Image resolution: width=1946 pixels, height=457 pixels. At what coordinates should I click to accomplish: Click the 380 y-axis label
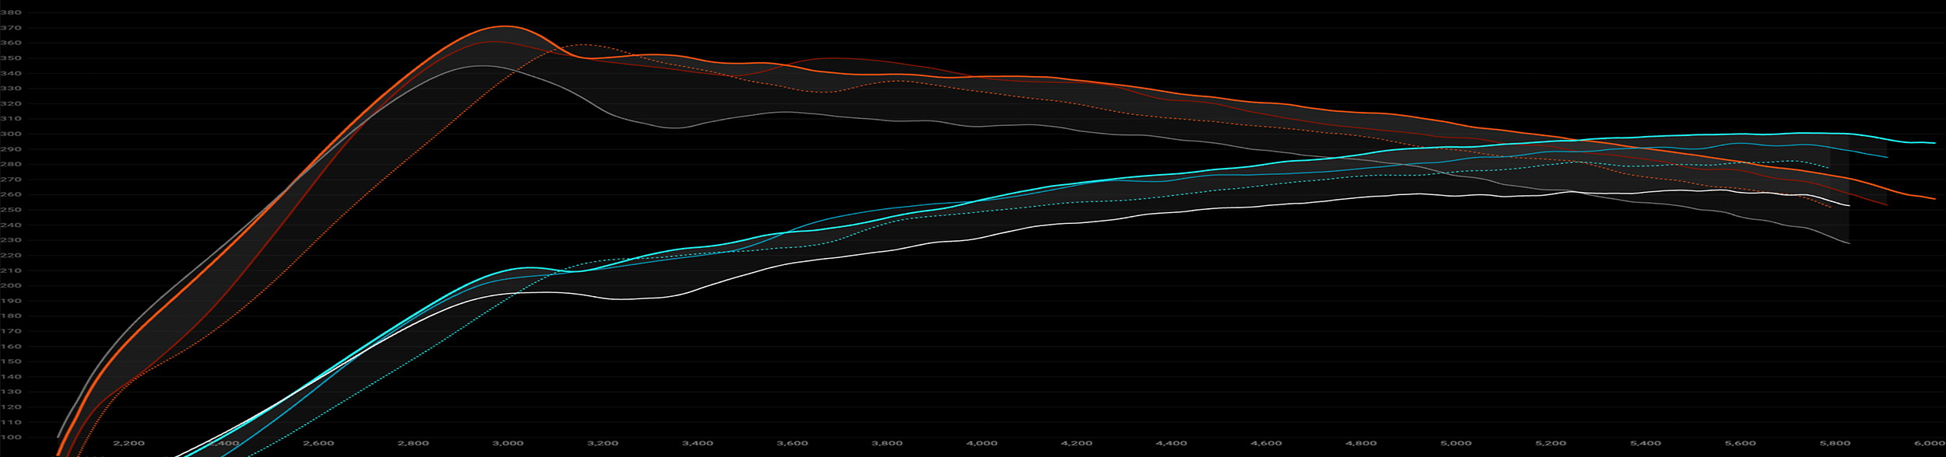coord(12,13)
